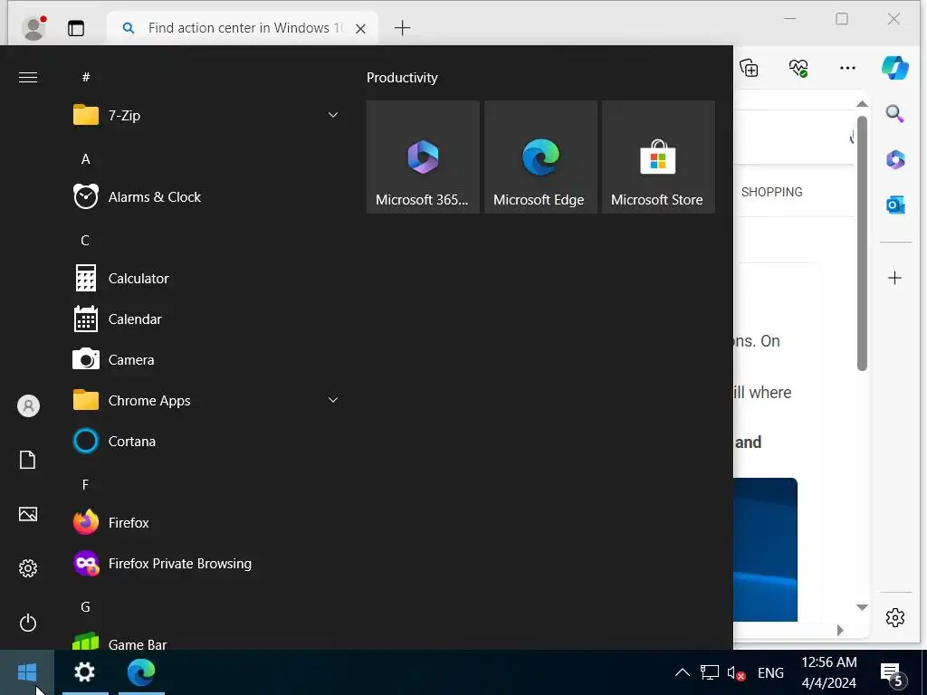Click Edge Collections icon in toolbar
Image resolution: width=927 pixels, height=695 pixels.
749,68
